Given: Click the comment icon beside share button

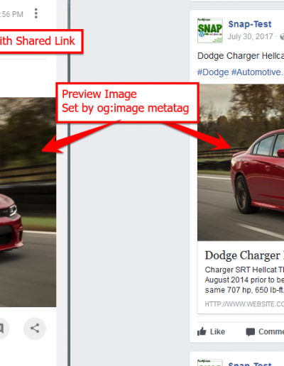Looking at the screenshot, I should click(2, 328).
